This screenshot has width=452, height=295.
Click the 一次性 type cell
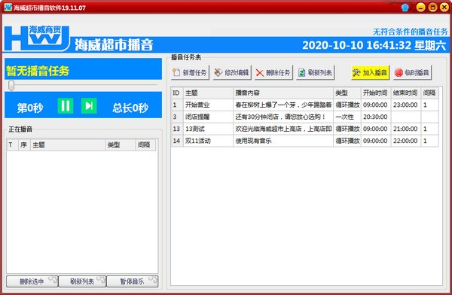pos(347,117)
